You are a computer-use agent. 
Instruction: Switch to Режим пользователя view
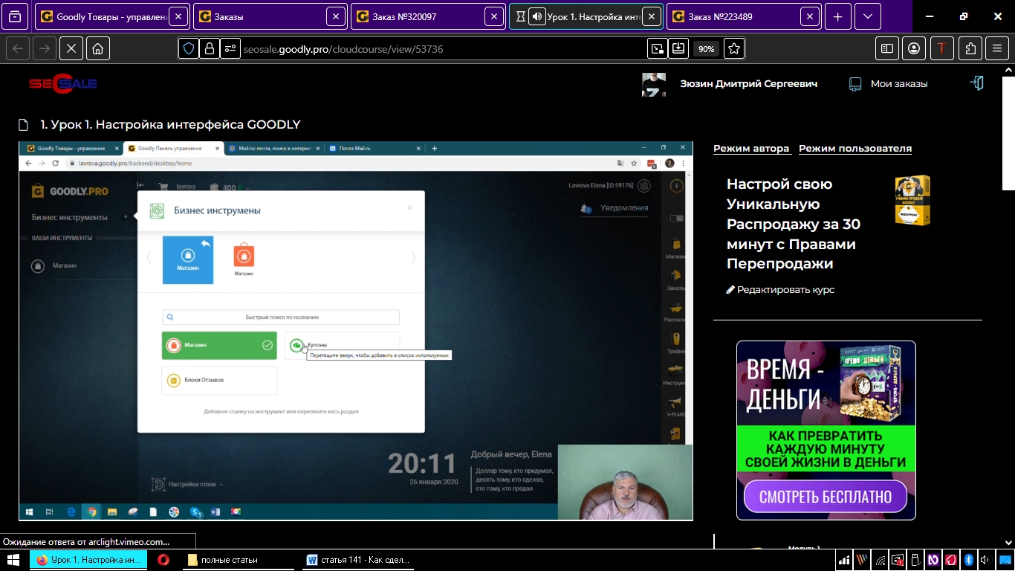(x=855, y=149)
